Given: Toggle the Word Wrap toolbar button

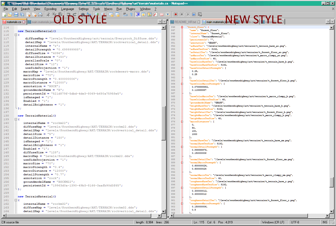Looking at the screenshot, I should [125, 15].
